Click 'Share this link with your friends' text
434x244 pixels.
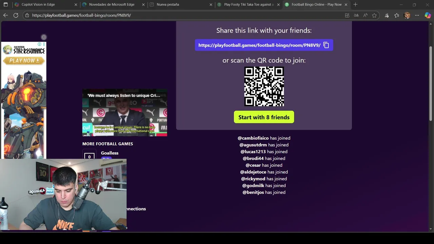point(264,30)
